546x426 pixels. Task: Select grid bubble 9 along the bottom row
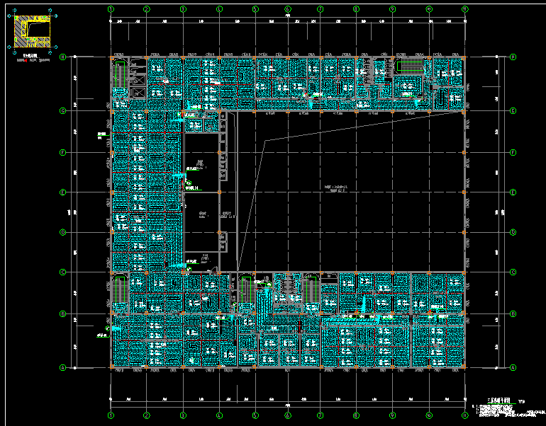(x=392, y=415)
